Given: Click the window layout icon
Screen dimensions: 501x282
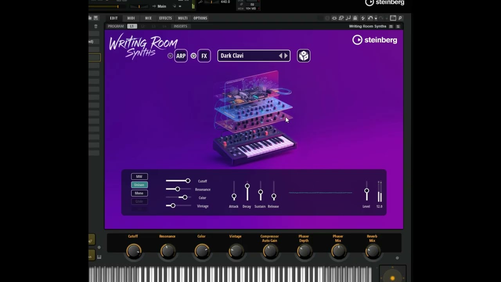Looking at the screenshot, I should [393, 18].
